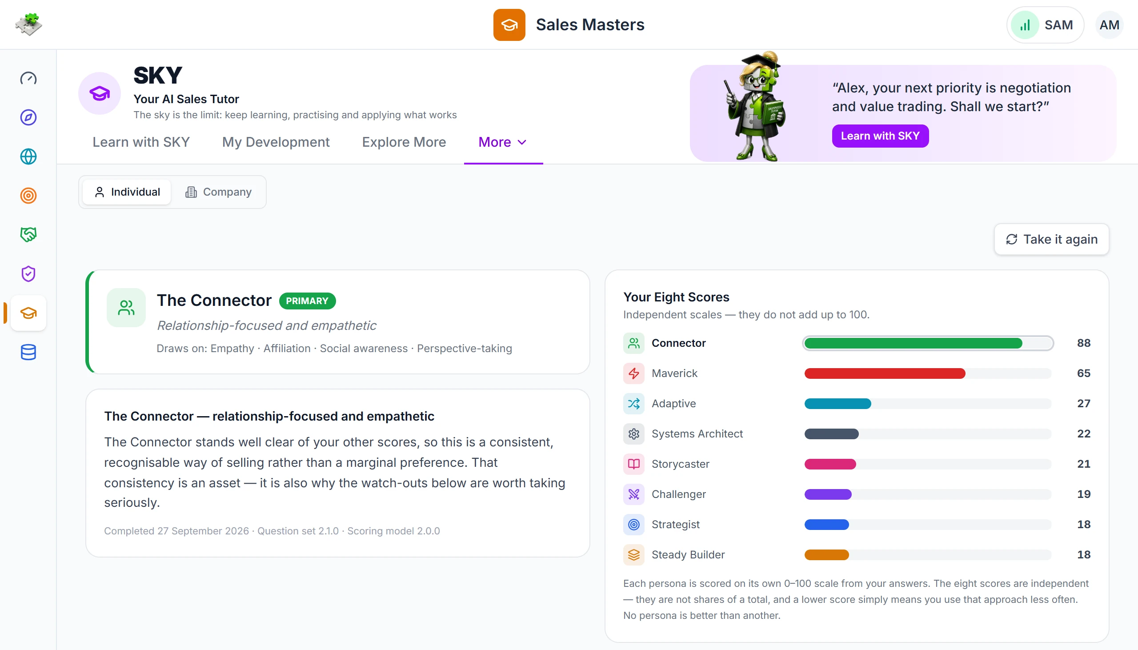
Task: Click the Systems Architect gear icon
Action: [634, 434]
